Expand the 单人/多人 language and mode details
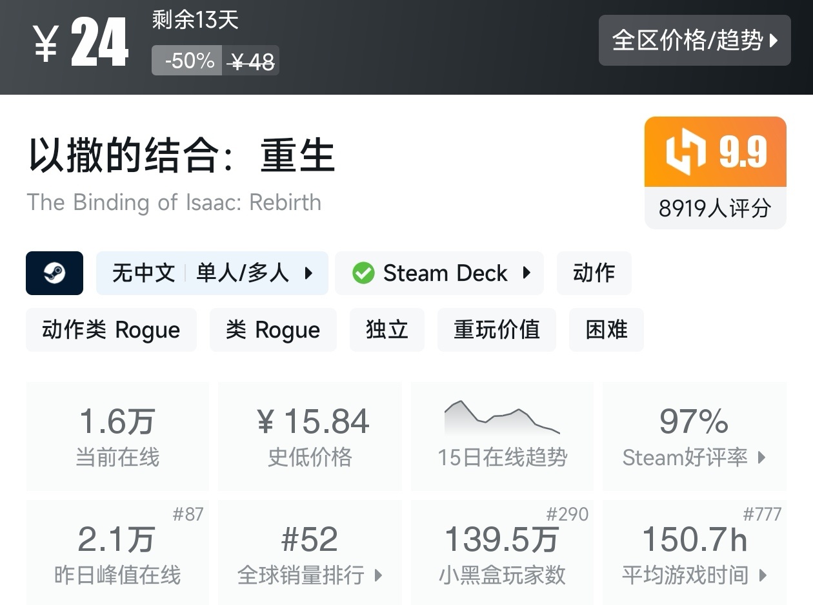The width and height of the screenshot is (813, 605). (x=308, y=273)
